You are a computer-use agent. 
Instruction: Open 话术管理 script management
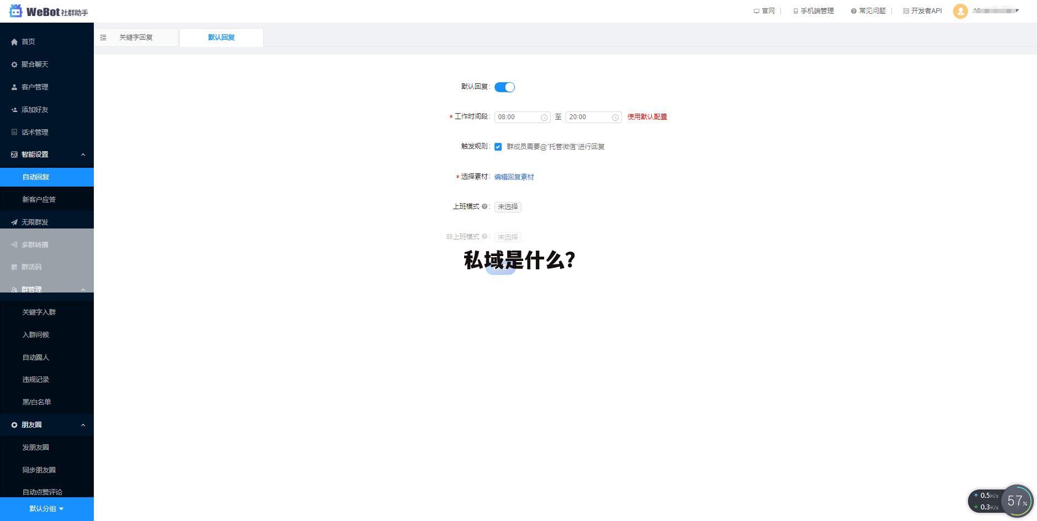coord(14,132)
